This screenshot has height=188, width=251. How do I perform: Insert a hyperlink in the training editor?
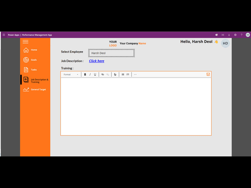102,74
